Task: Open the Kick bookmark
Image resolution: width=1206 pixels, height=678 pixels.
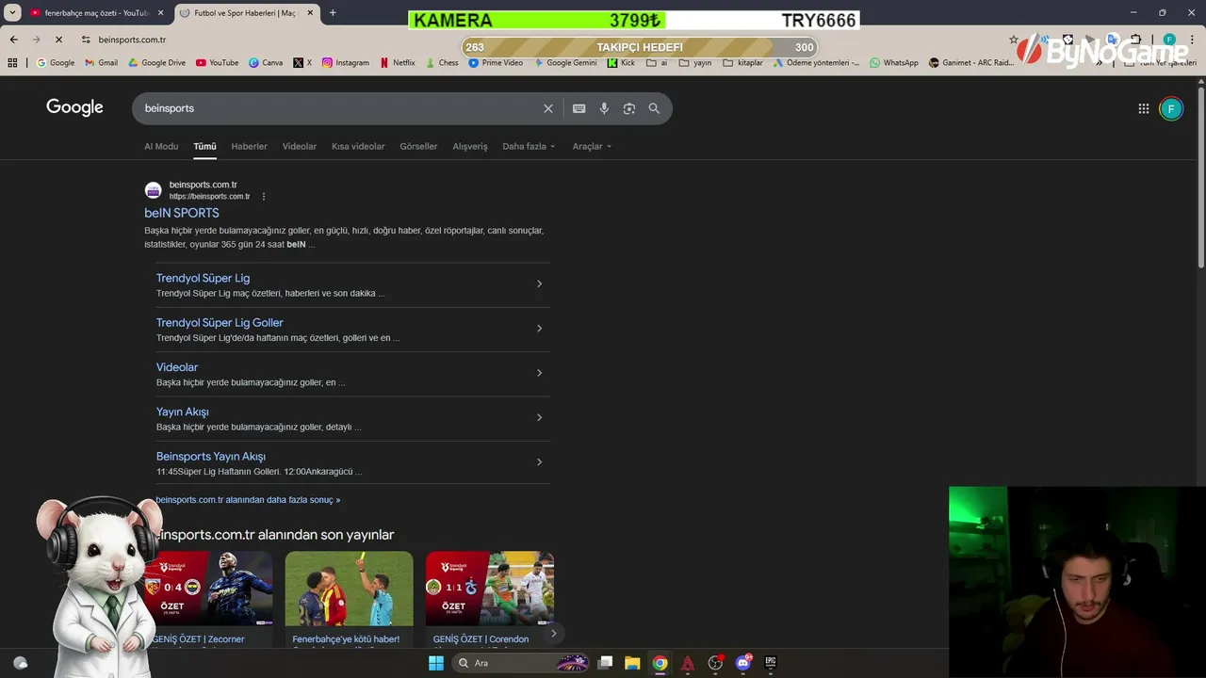Action: coord(621,63)
